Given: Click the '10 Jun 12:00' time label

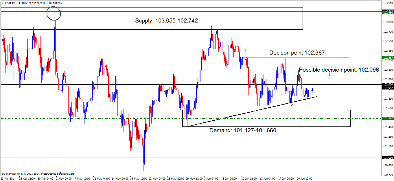Looking at the screenshot, I should pos(250,178).
